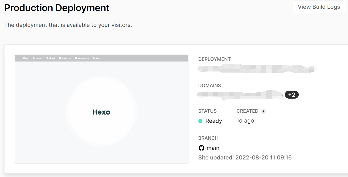Image resolution: width=348 pixels, height=177 pixels.
Task: Click the STATUS label
Action: click(207, 111)
